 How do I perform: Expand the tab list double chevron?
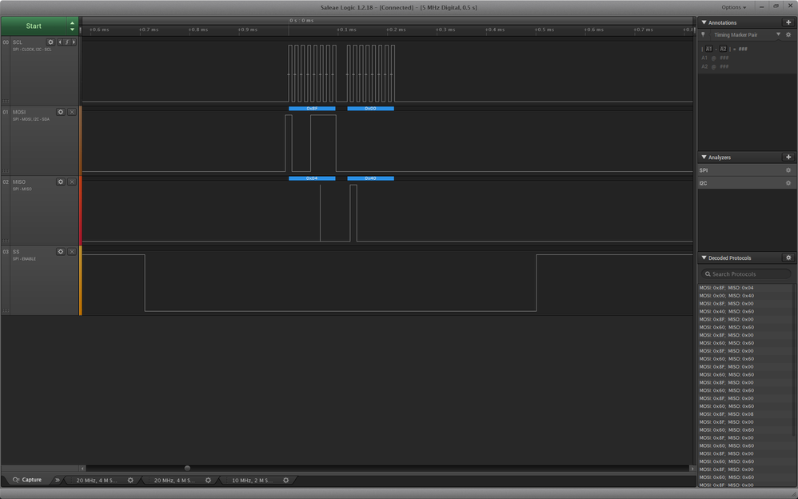57,480
